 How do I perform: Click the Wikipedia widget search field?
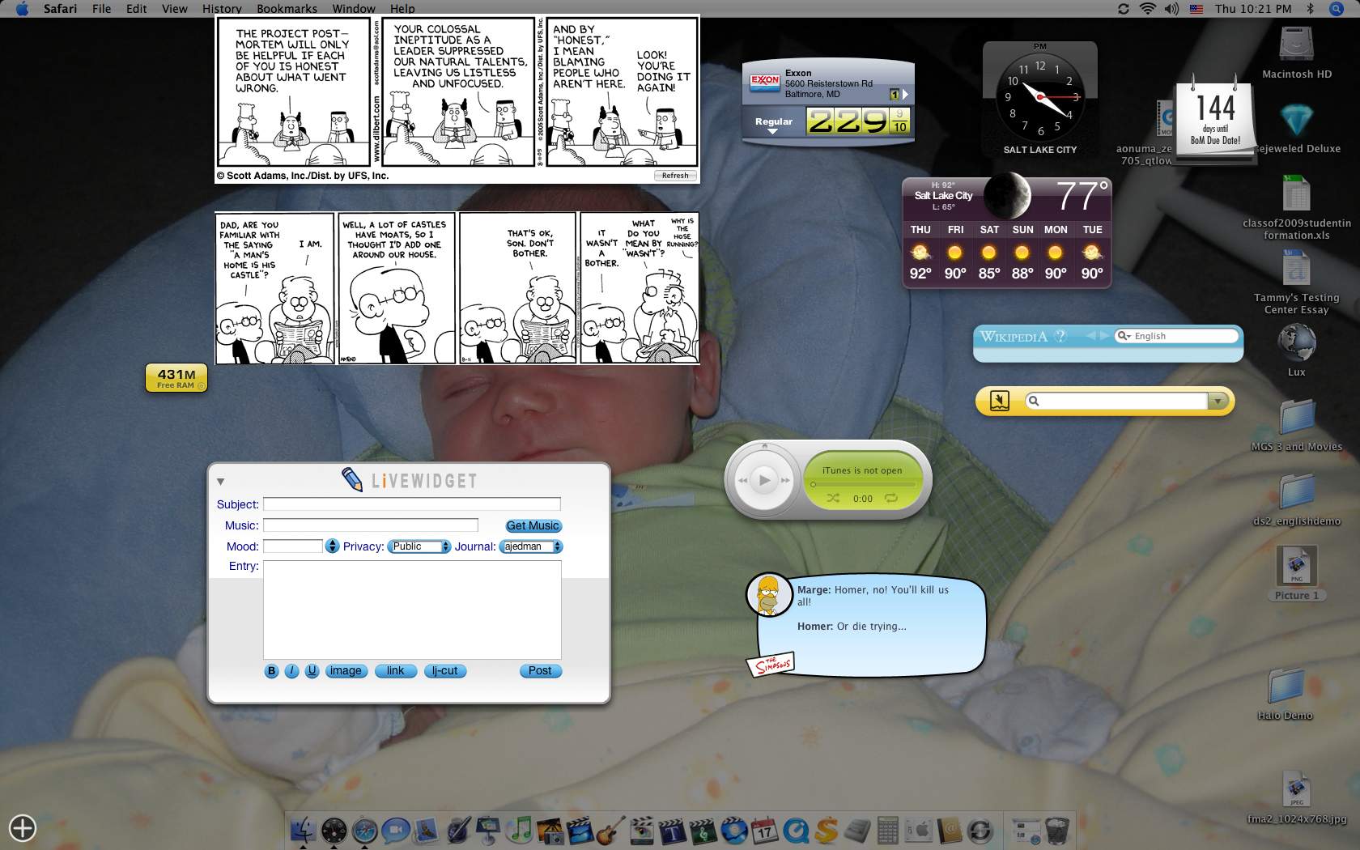tap(1177, 336)
